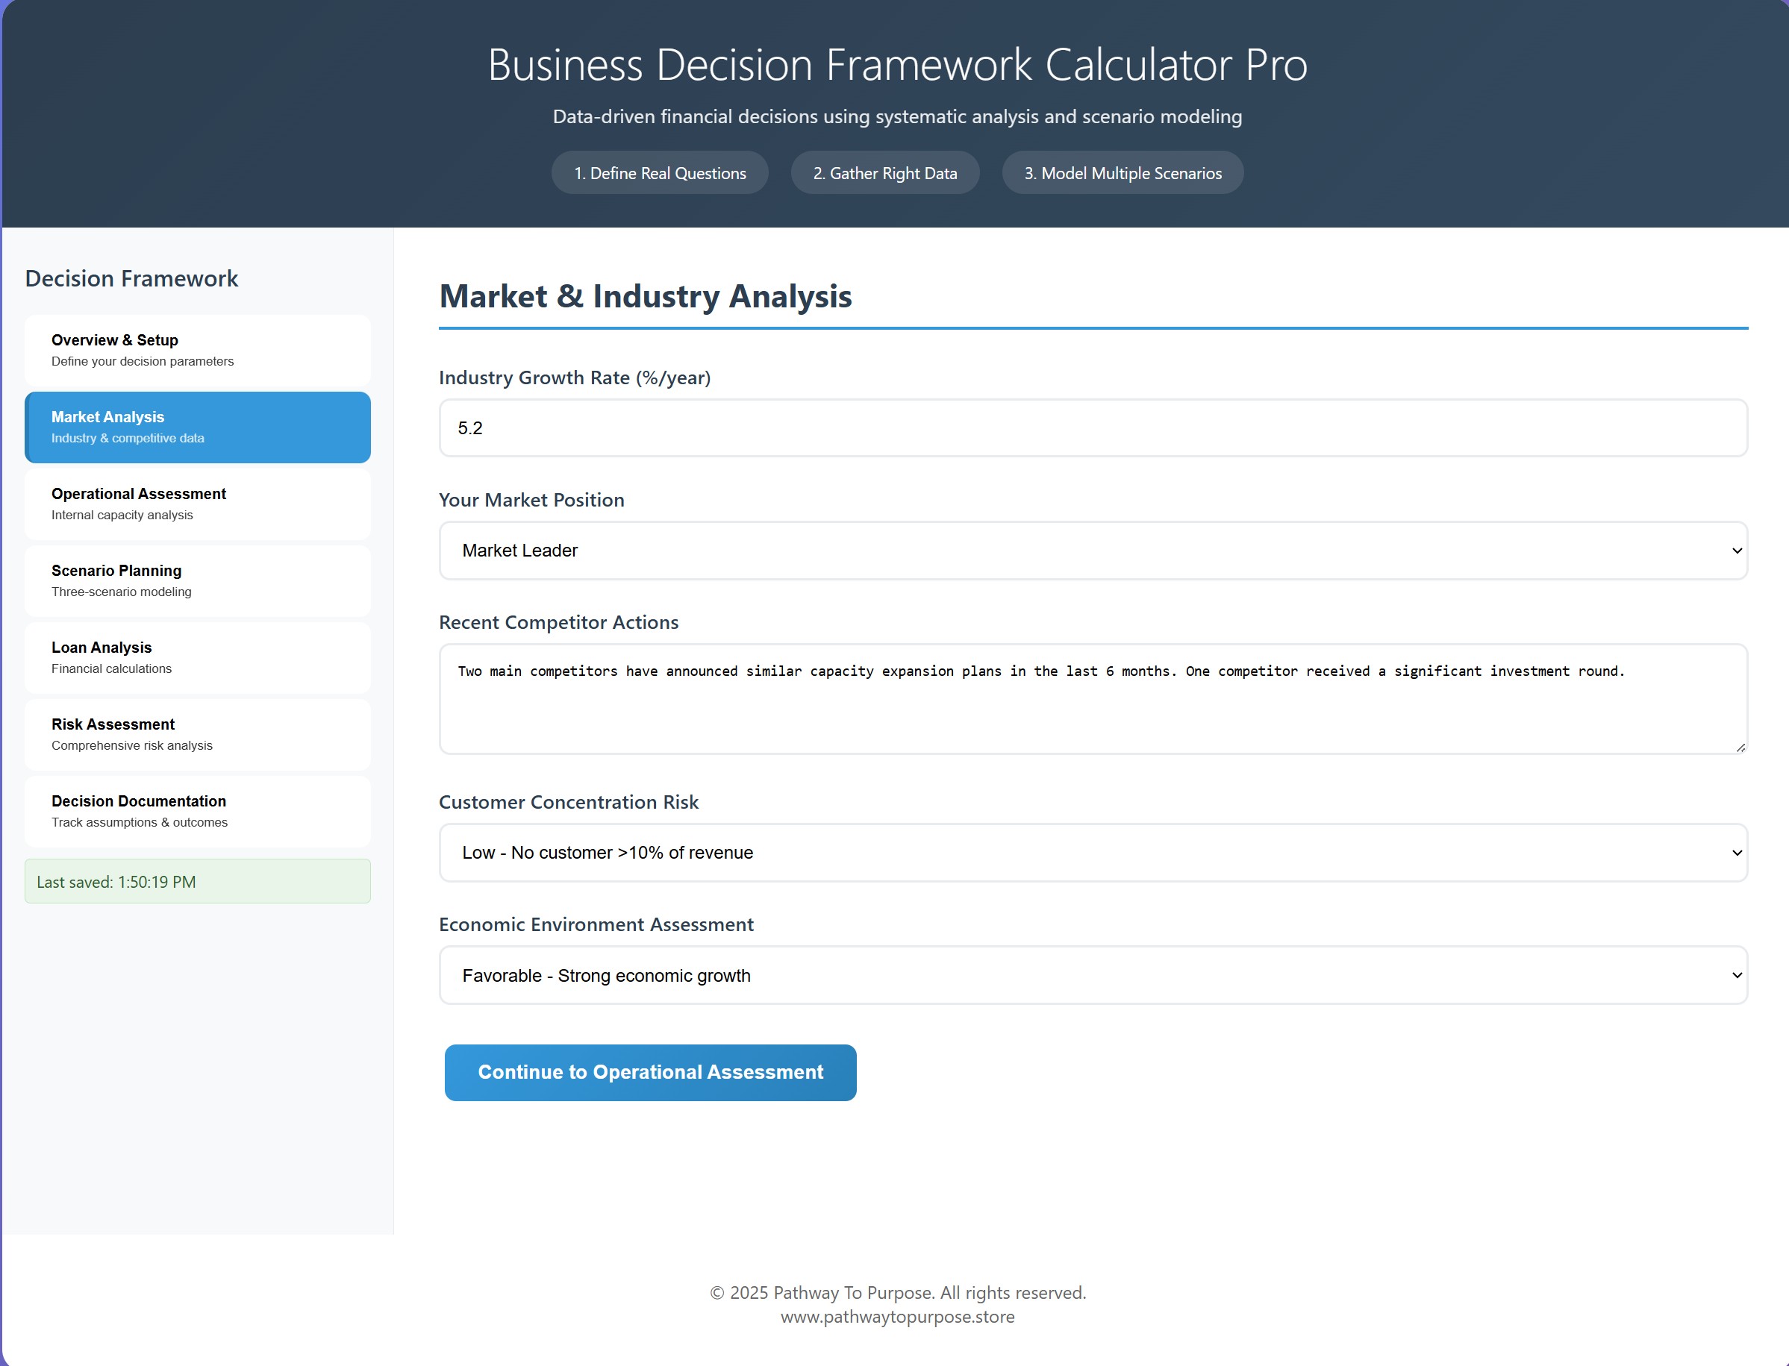Viewport: 1789px width, 1366px height.
Task: Expand the Your Market Position dropdown
Action: [x=1093, y=551]
